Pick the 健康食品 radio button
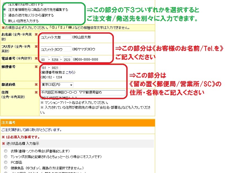 click(6, 168)
